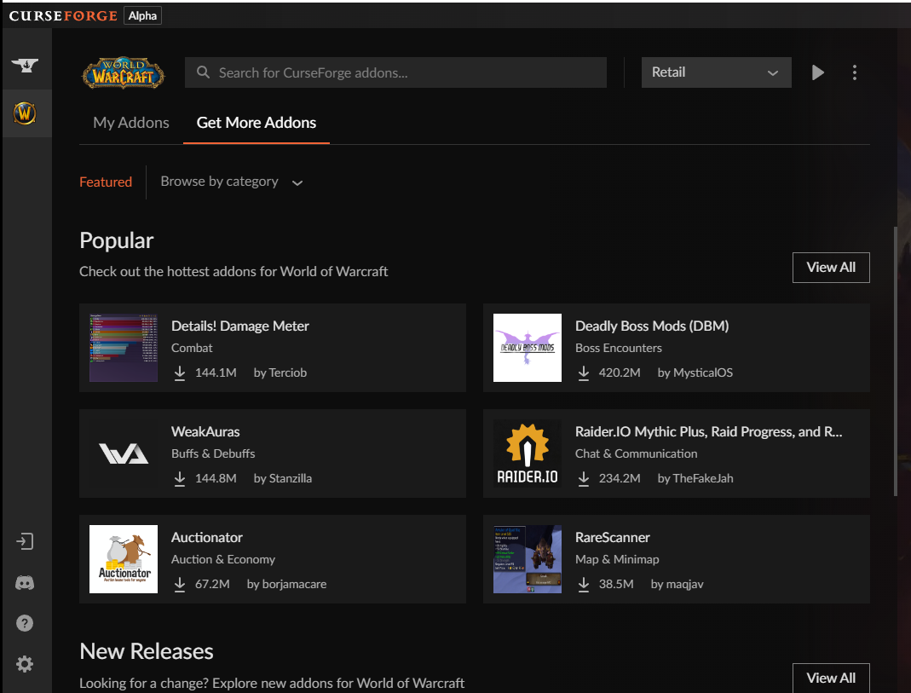
Task: Open Details! Damage Meter title
Action: (240, 326)
